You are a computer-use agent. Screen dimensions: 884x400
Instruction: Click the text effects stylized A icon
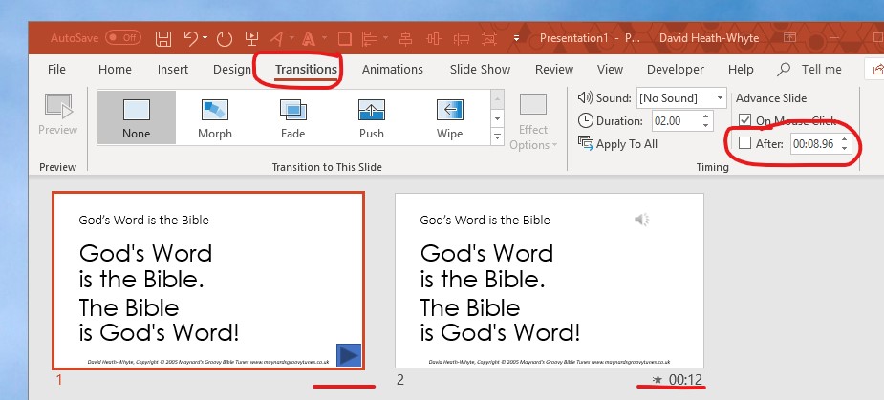coord(276,38)
